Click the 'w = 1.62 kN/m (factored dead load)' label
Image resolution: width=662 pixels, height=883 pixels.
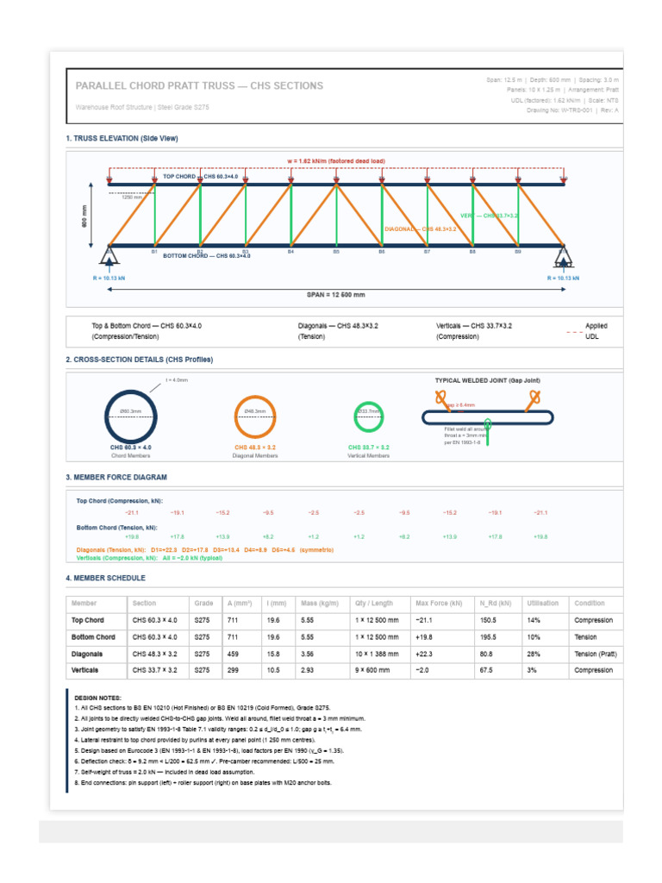(336, 161)
